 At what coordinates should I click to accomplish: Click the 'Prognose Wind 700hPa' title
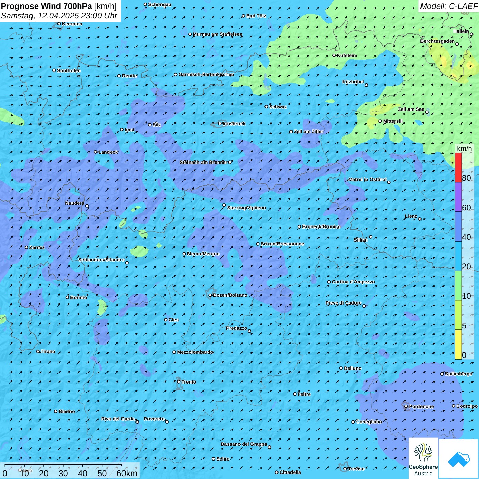tap(47, 6)
